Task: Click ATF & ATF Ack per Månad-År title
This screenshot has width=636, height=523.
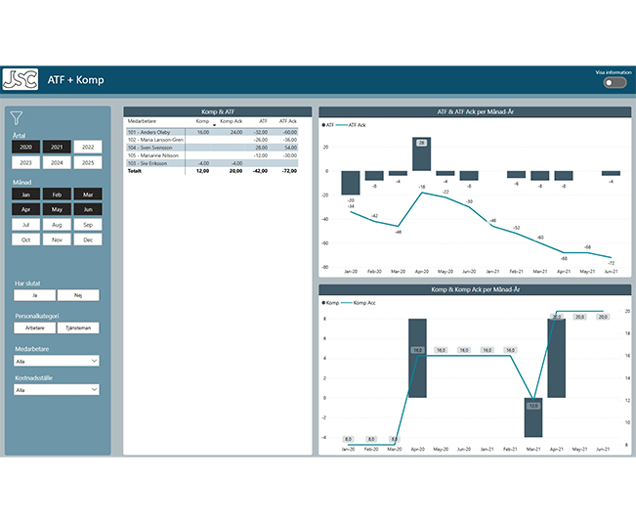Action: point(475,111)
